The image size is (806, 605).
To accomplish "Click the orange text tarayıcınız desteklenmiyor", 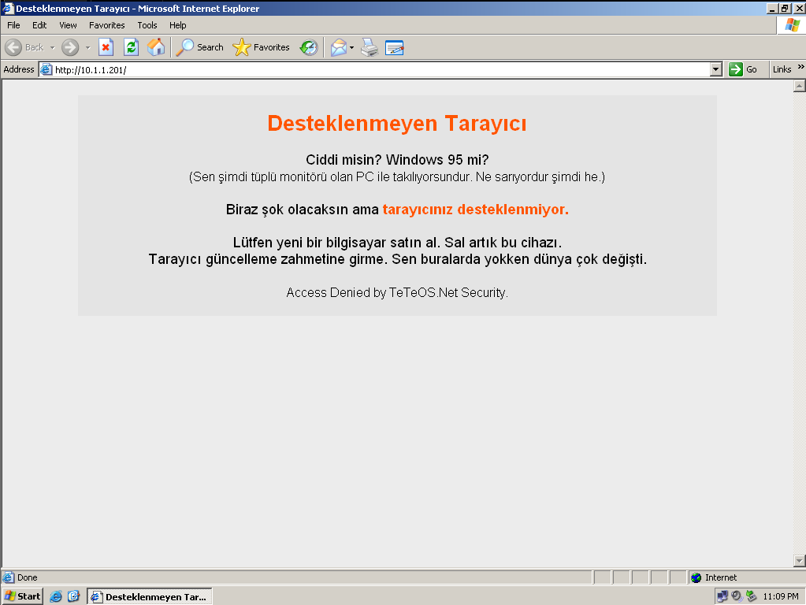I will coord(475,210).
